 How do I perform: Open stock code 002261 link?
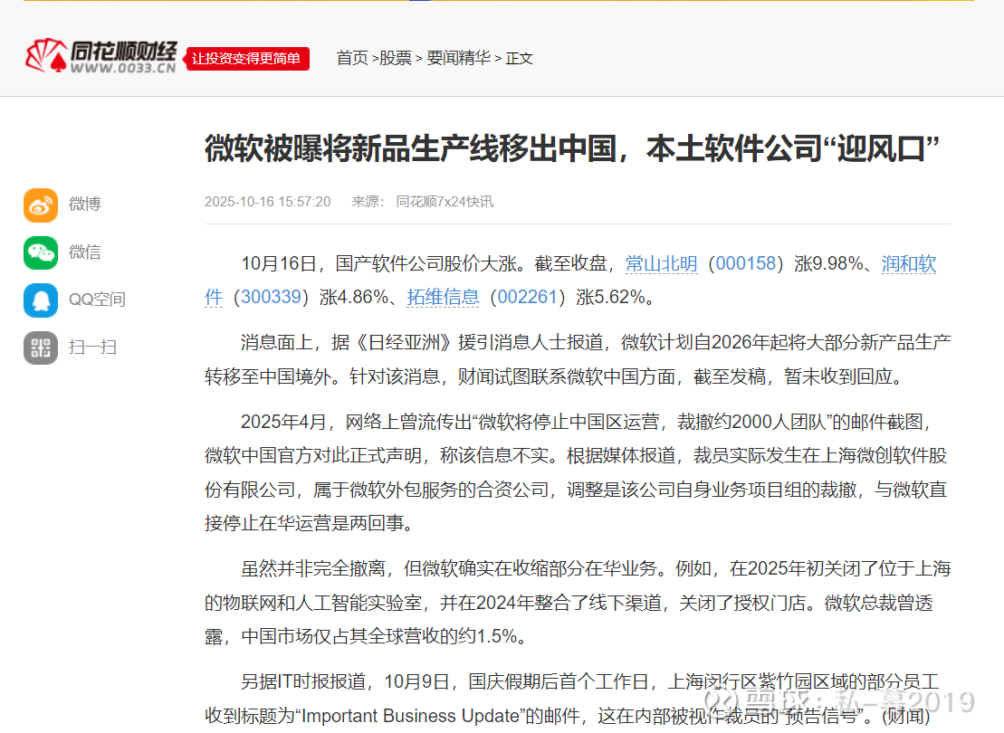[528, 297]
